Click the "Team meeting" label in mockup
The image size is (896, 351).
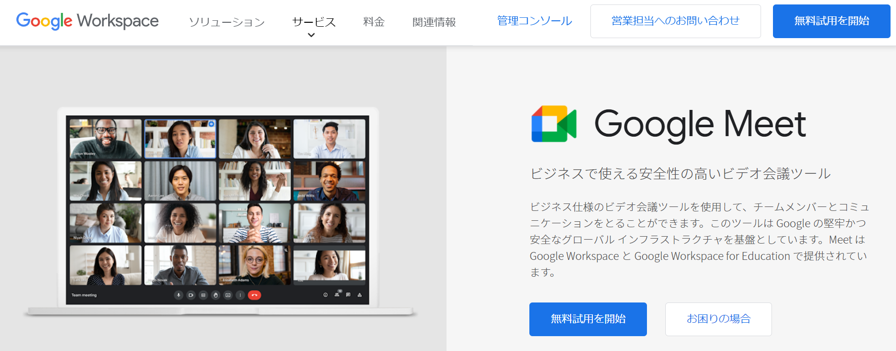84,295
